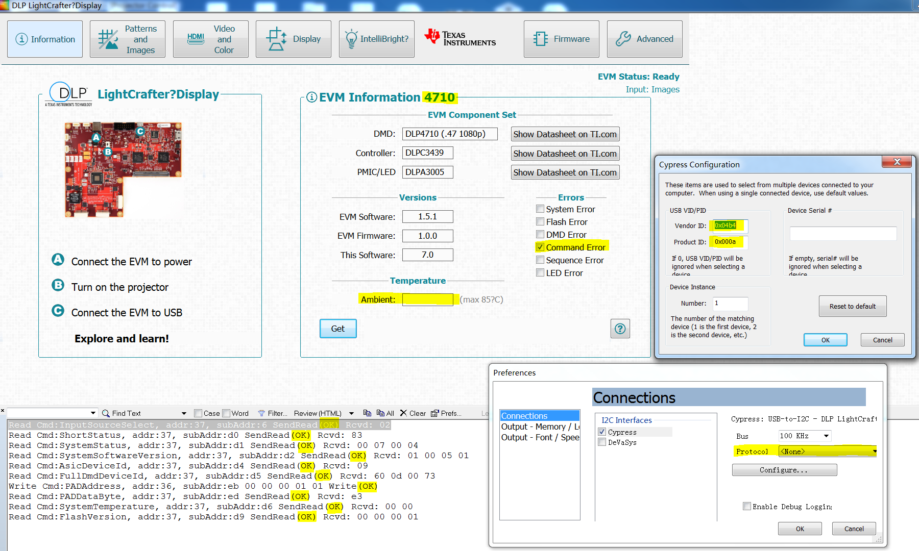Show PMIC/LED datasheet on TI.com
This screenshot has height=551, width=919.
[x=565, y=172]
